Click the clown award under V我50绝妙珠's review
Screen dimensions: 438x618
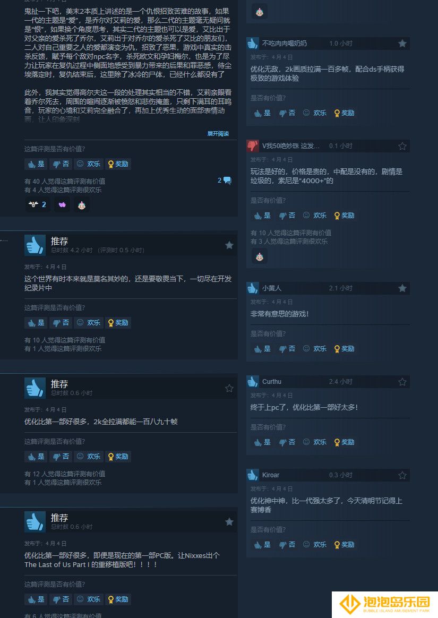tap(260, 257)
